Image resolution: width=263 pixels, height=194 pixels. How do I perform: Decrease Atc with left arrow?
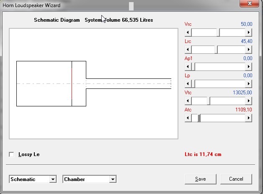click(x=188, y=118)
